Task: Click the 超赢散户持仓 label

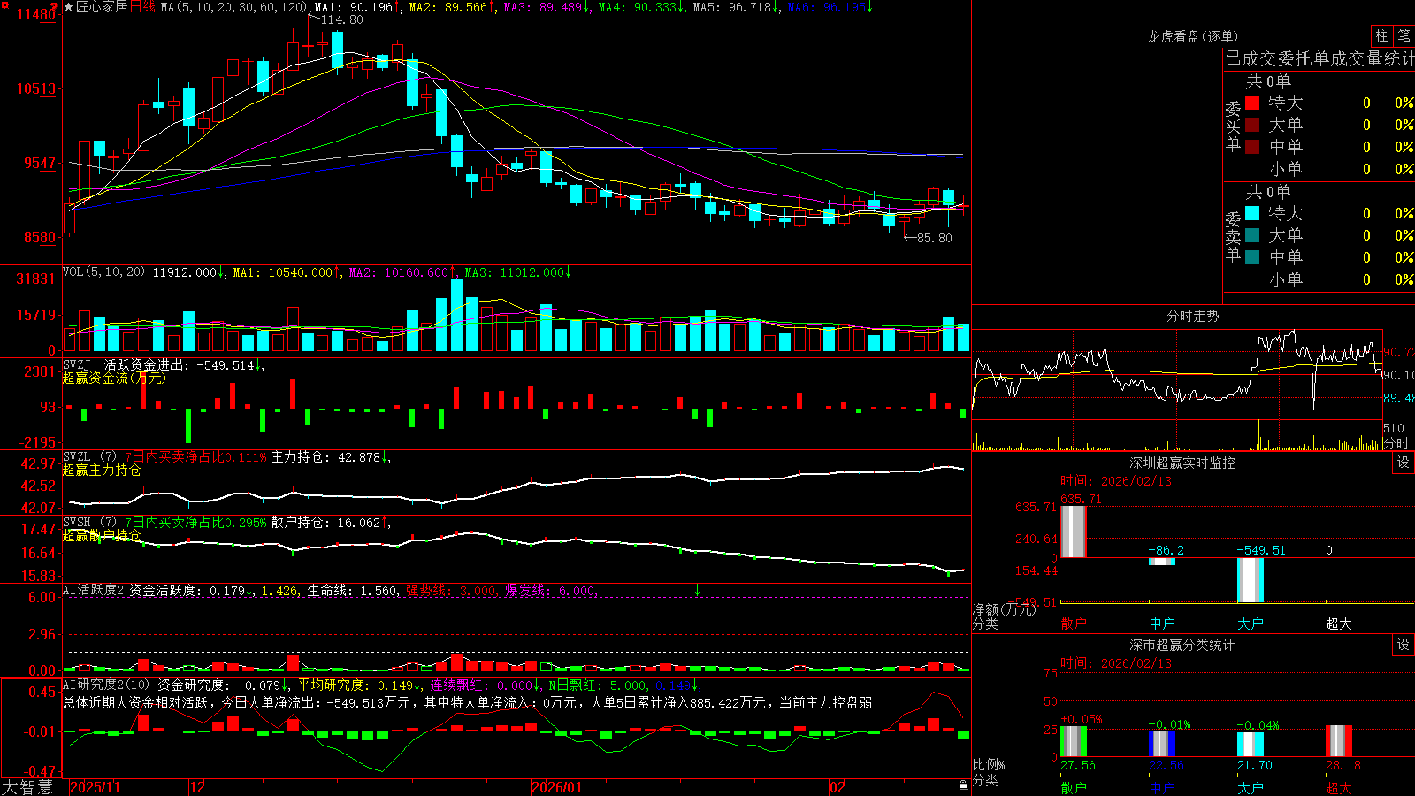Action: [x=102, y=535]
